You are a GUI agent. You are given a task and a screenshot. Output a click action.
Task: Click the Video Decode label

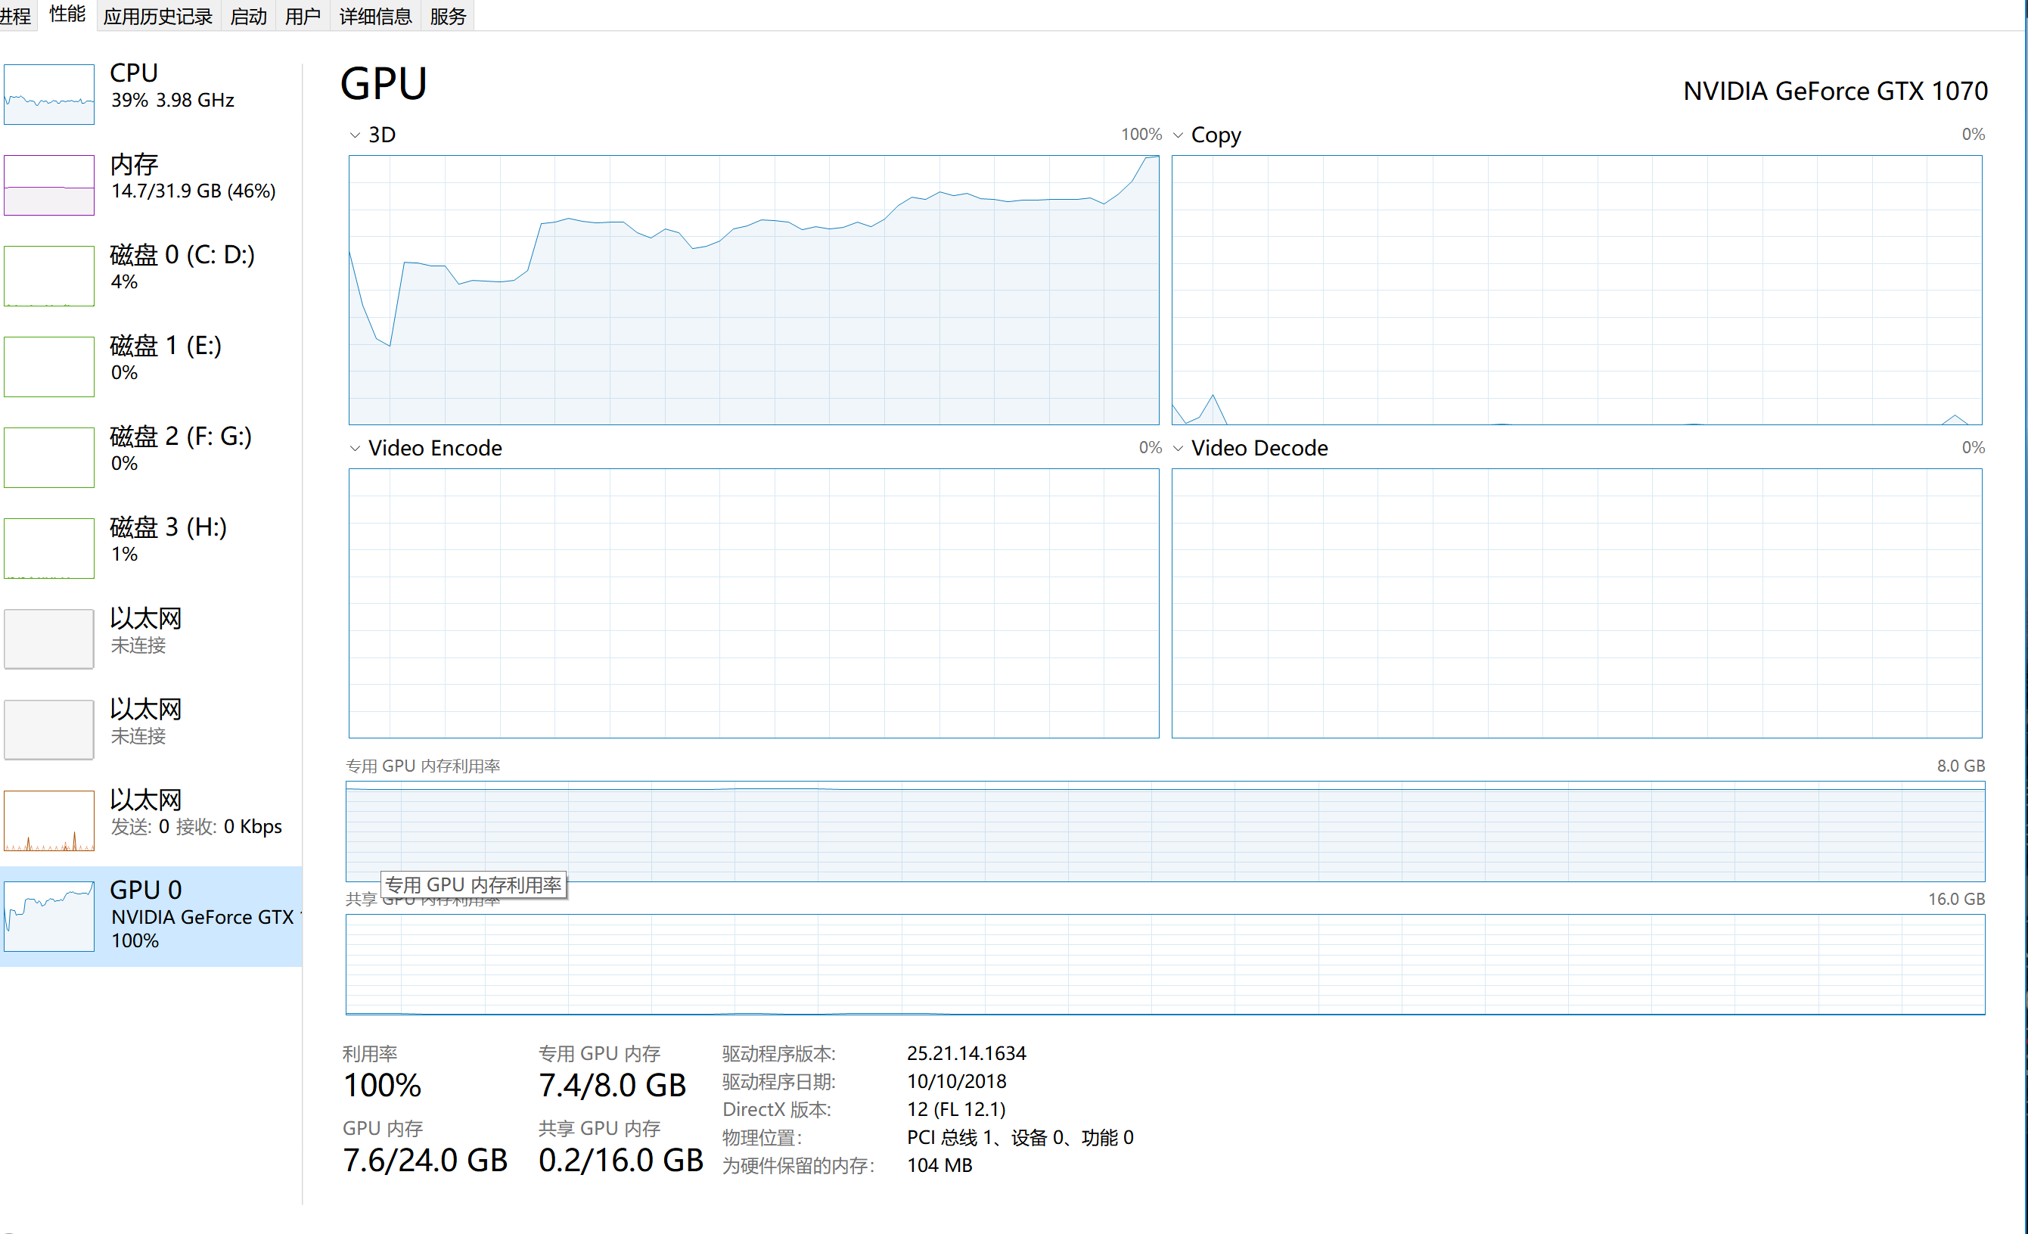tap(1259, 448)
